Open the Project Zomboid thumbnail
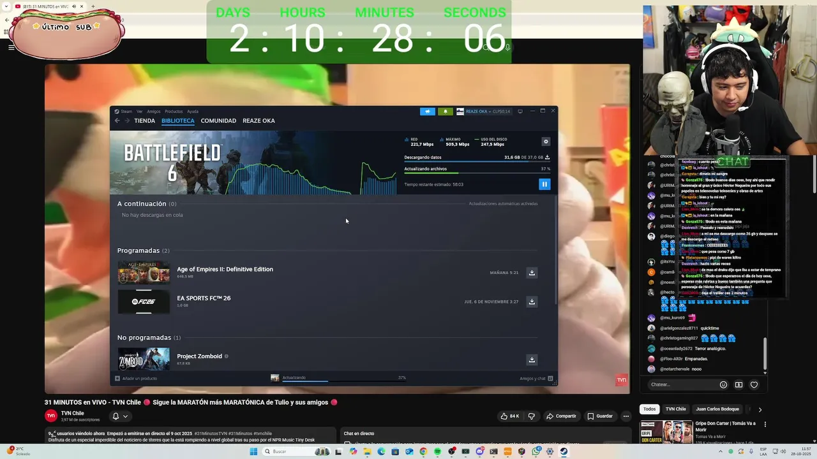The width and height of the screenshot is (817, 459). [144, 358]
